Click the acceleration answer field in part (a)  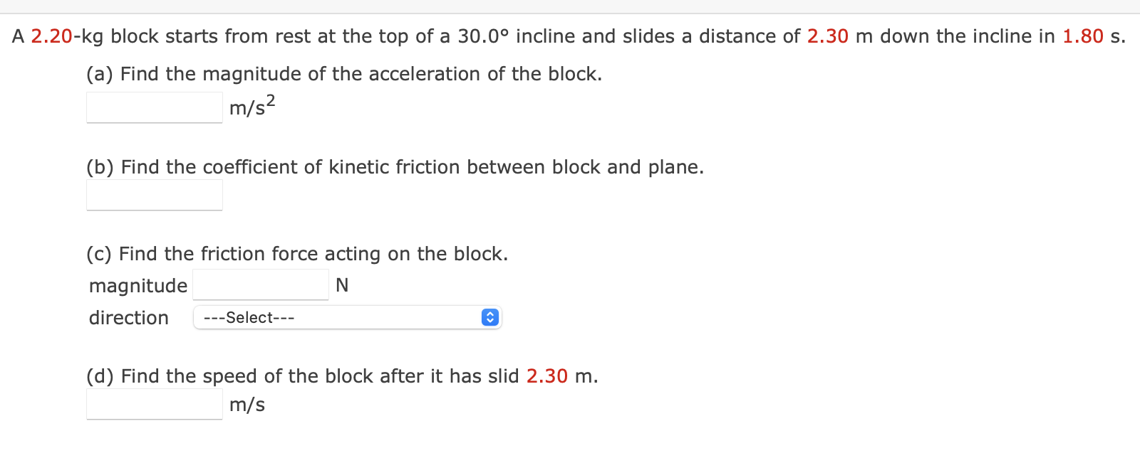point(154,107)
